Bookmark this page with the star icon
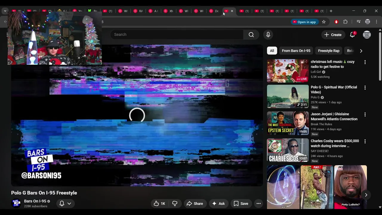 tap(324, 22)
